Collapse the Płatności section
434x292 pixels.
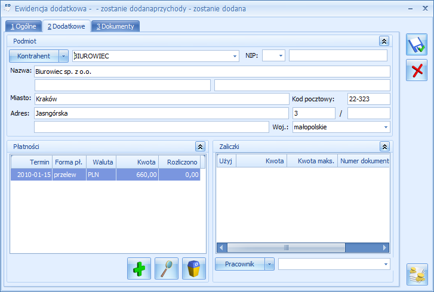coord(200,147)
